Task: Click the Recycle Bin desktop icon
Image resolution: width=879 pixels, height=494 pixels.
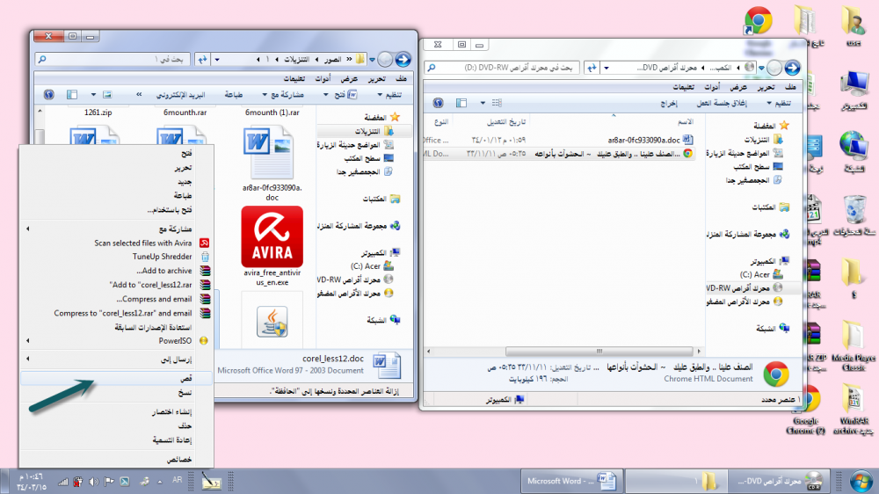Action: [854, 211]
